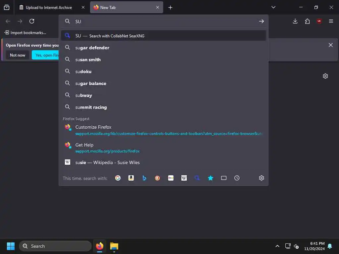Click the go arrow in the address bar
Viewport: 339px width, 254px height.
[x=262, y=21]
